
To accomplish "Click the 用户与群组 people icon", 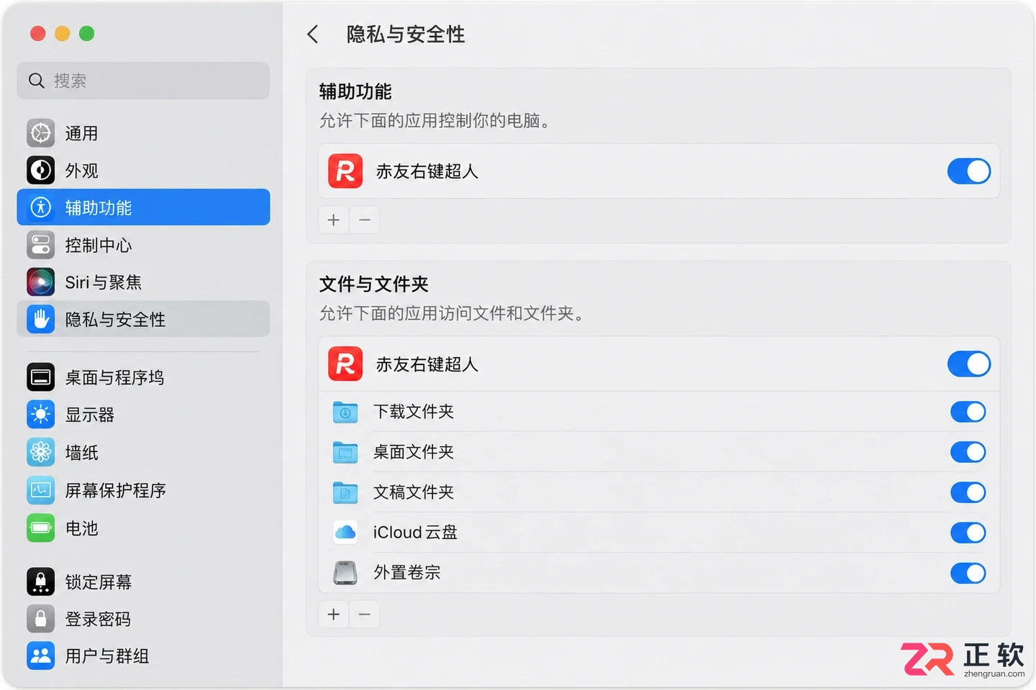I will (41, 655).
